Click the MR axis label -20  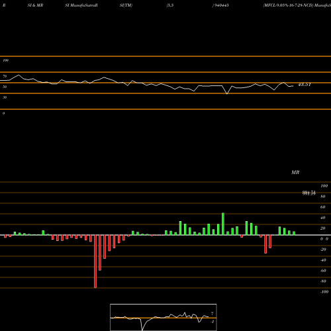click(323, 250)
